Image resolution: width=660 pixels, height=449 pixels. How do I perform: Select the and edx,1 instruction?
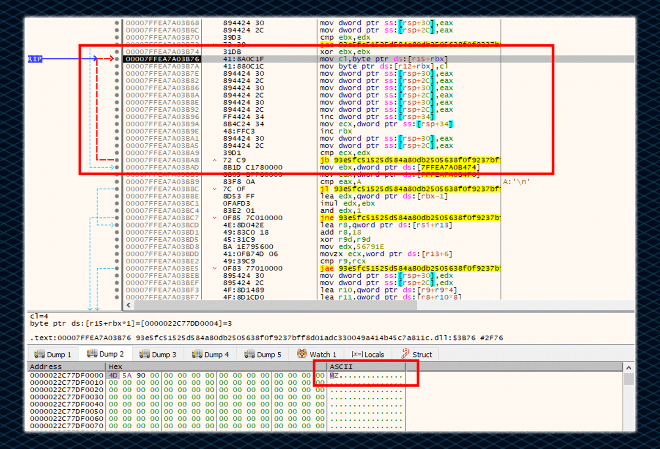tap(340, 211)
